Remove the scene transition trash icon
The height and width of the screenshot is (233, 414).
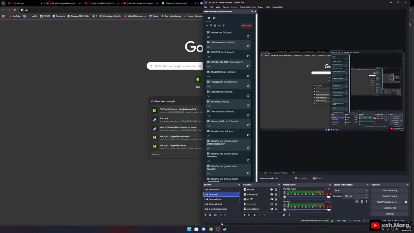pos(362,201)
